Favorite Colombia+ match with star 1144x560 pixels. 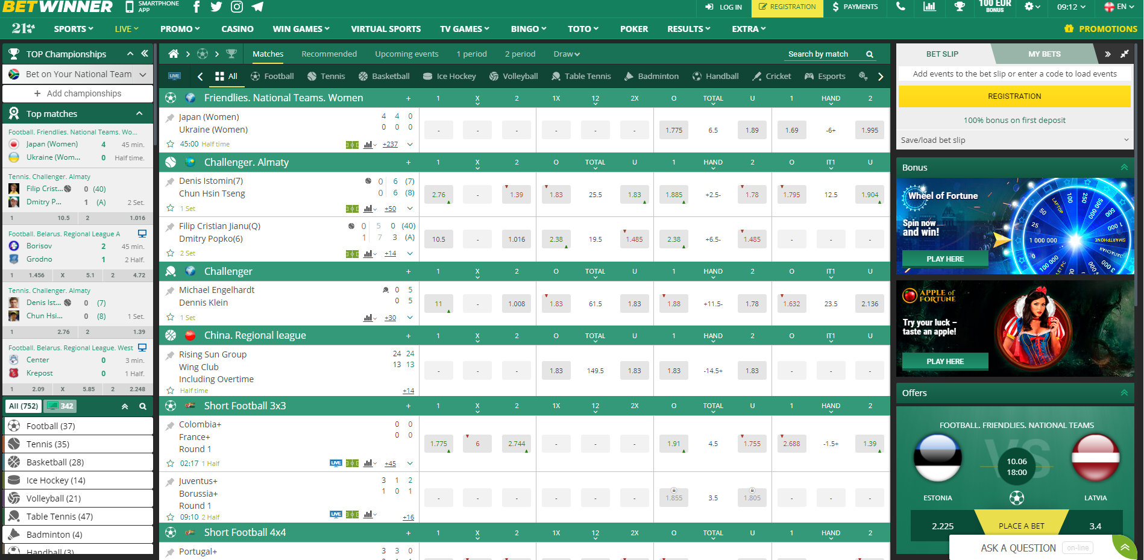pyautogui.click(x=170, y=464)
